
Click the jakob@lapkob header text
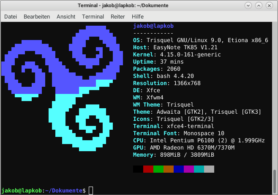click(153, 26)
